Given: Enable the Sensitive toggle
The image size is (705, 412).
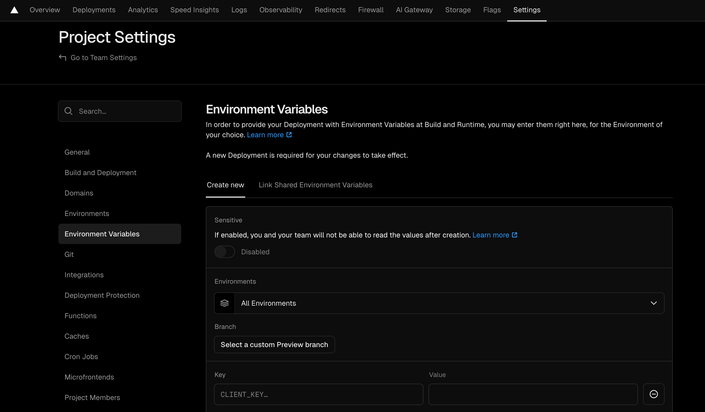Looking at the screenshot, I should pyautogui.click(x=224, y=252).
